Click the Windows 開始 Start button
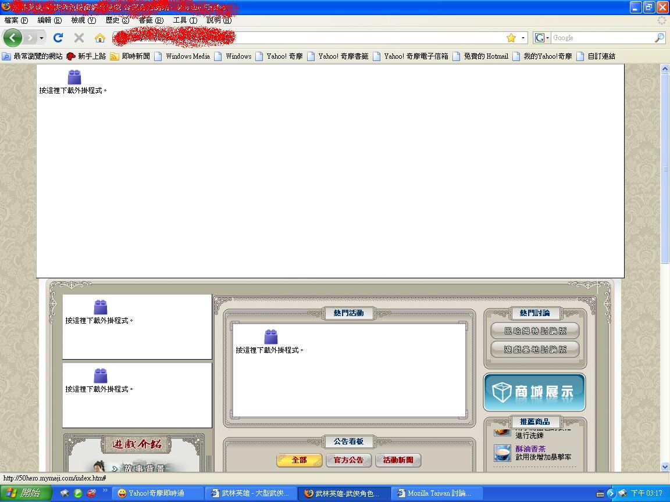670x502 pixels. click(26, 493)
